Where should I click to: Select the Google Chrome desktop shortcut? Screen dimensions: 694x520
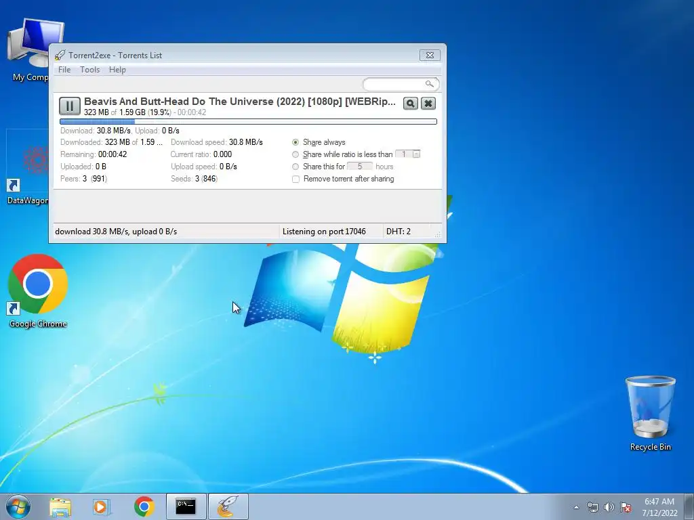pyautogui.click(x=38, y=291)
